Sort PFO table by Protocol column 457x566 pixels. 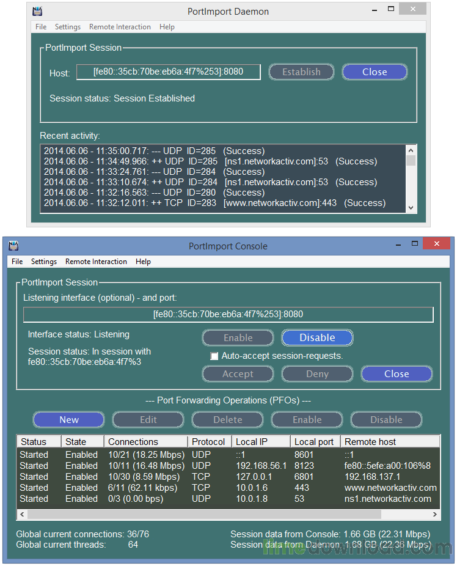[x=209, y=441]
